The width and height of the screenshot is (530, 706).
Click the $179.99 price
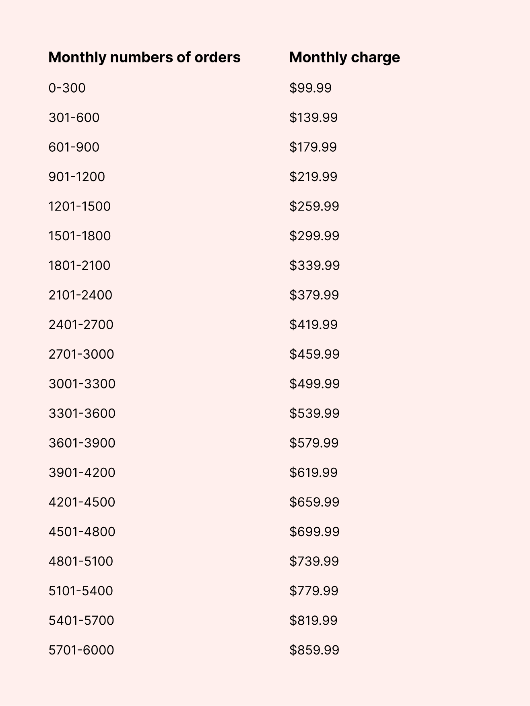click(313, 147)
